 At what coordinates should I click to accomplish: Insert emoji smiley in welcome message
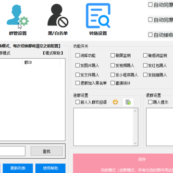[x=115, y=102]
